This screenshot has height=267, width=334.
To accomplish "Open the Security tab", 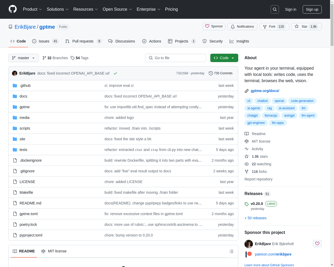I will [213, 41].
